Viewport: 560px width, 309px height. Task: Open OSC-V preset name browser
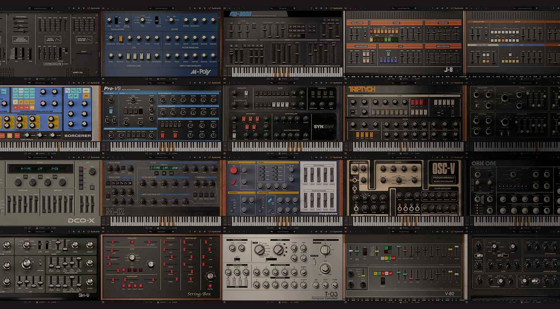pos(404,157)
